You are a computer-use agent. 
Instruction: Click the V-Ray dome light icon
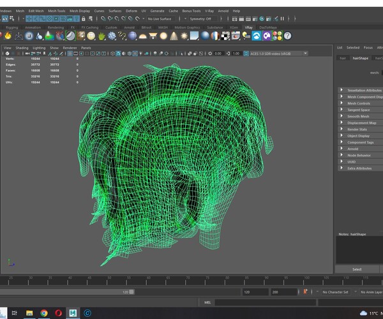pyautogui.click(x=142, y=36)
